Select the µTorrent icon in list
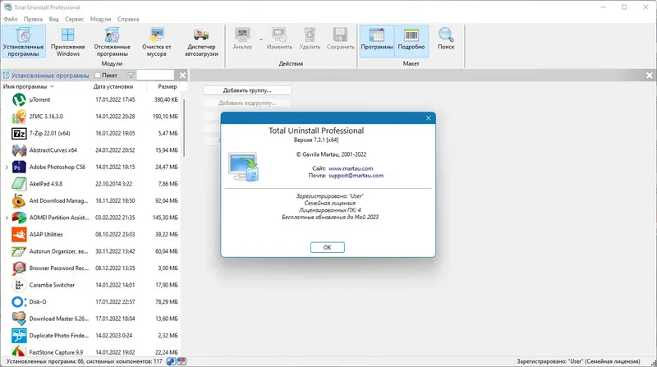 pyautogui.click(x=19, y=99)
